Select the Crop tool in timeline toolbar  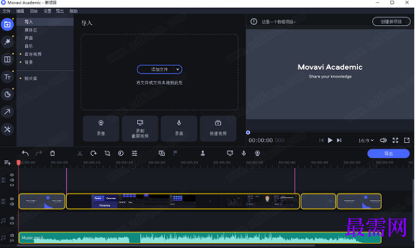(x=107, y=153)
